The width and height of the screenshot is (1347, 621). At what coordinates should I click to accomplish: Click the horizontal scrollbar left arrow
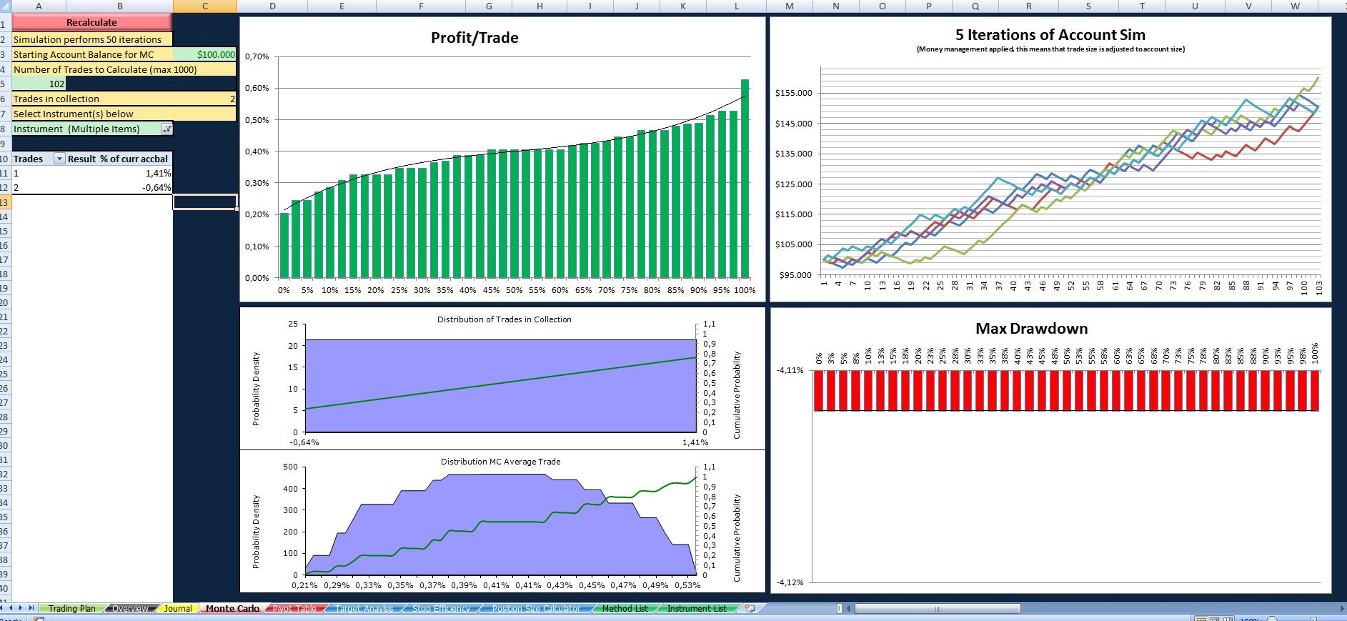click(849, 609)
